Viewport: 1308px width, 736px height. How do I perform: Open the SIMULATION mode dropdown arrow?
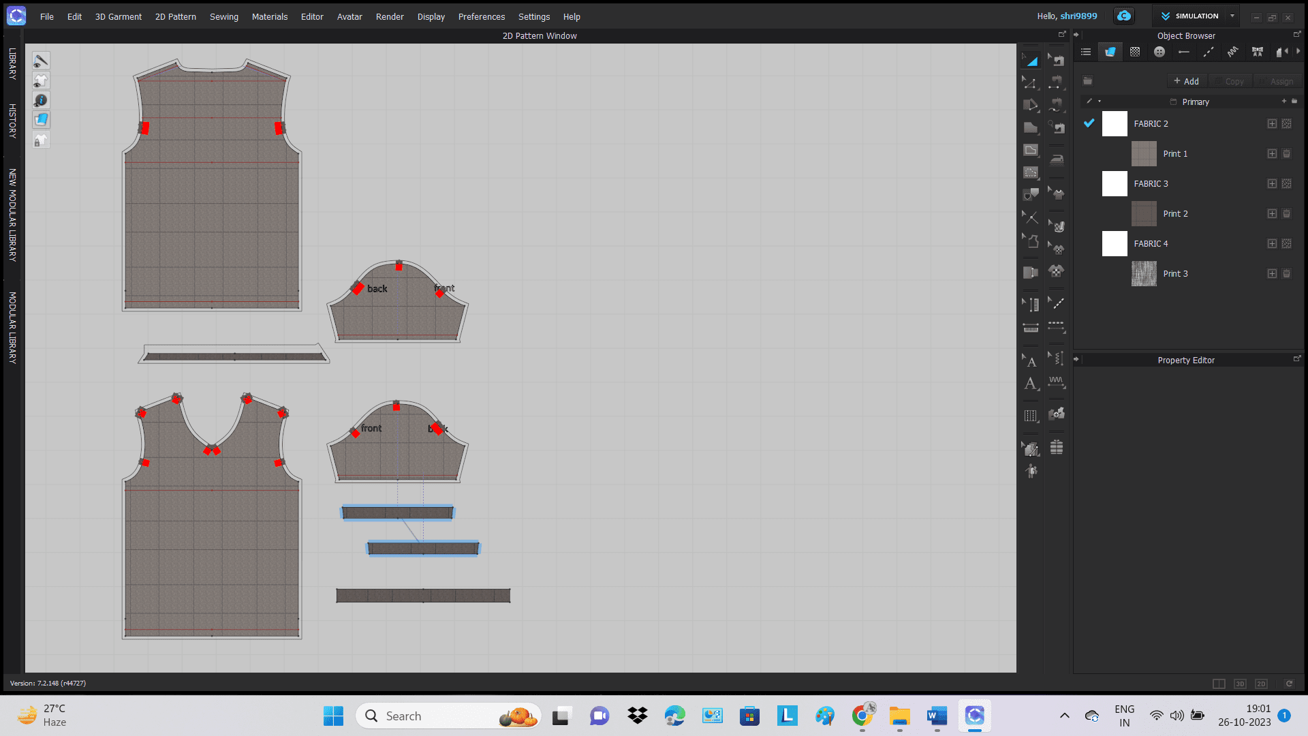tap(1232, 16)
